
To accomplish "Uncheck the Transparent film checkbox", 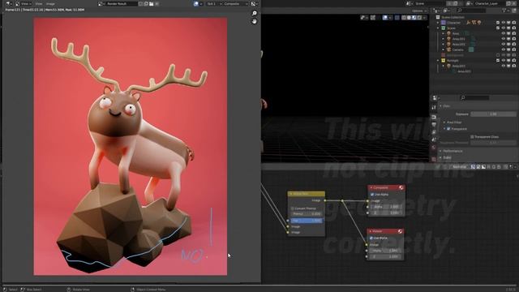I will pyautogui.click(x=448, y=129).
